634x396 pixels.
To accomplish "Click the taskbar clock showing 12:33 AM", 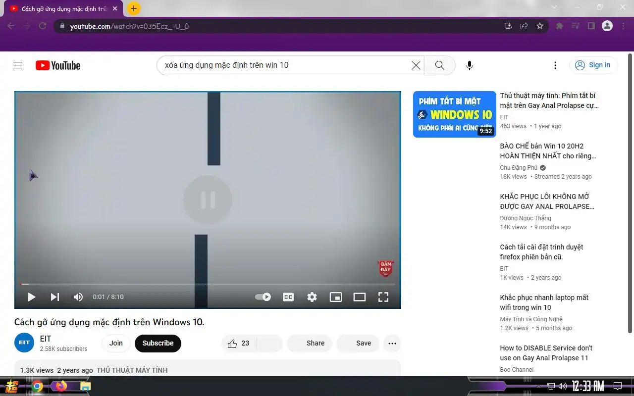I will (x=588, y=386).
